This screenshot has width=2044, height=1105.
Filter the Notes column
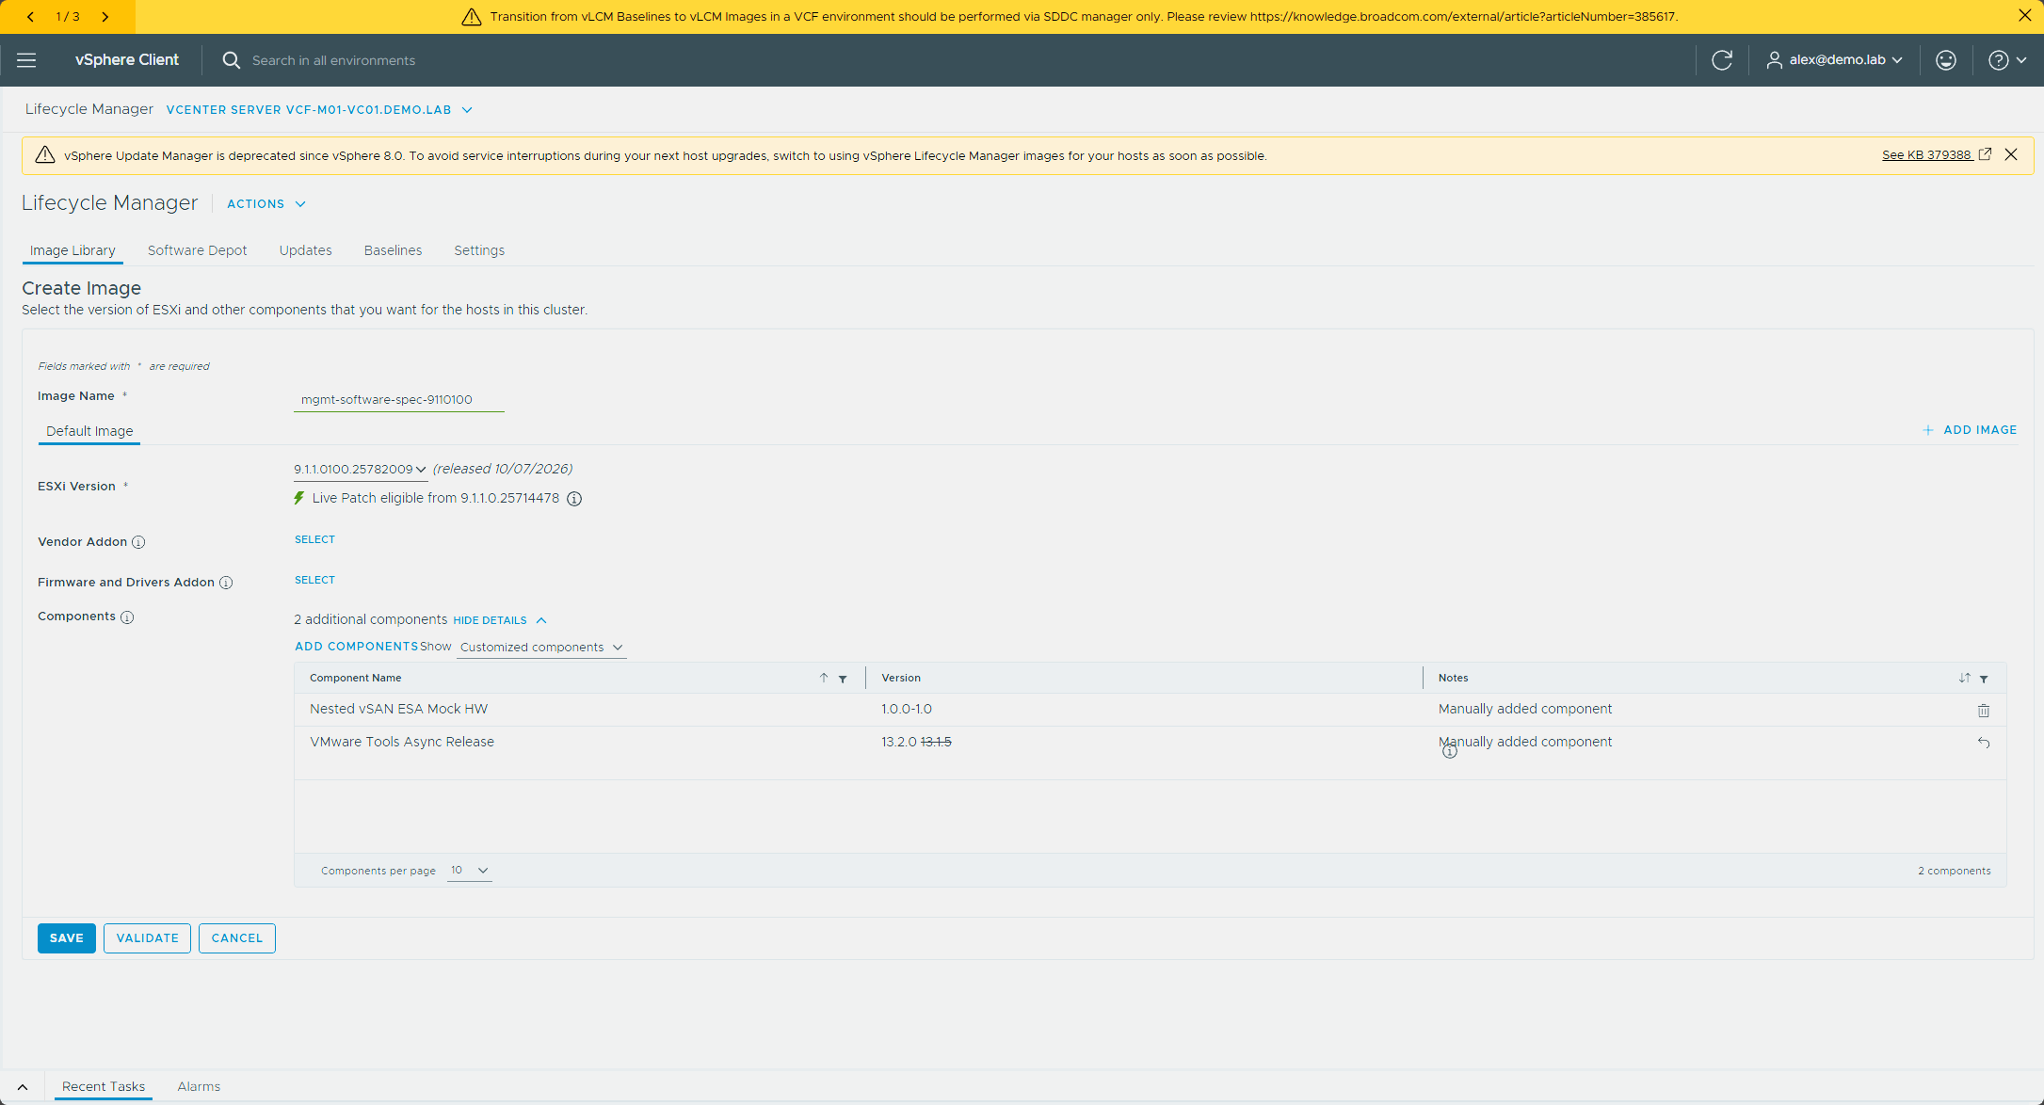coord(1984,679)
